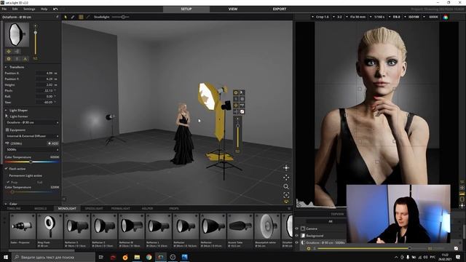
Task: Click the taskbar search box
Action: pos(53,257)
